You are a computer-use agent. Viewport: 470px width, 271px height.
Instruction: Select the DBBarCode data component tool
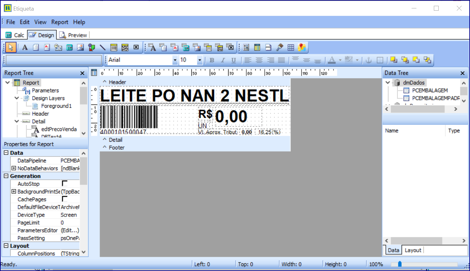[x=208, y=47]
